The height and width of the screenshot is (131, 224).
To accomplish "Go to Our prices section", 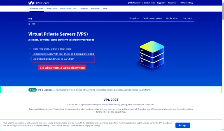I will 134,18.
